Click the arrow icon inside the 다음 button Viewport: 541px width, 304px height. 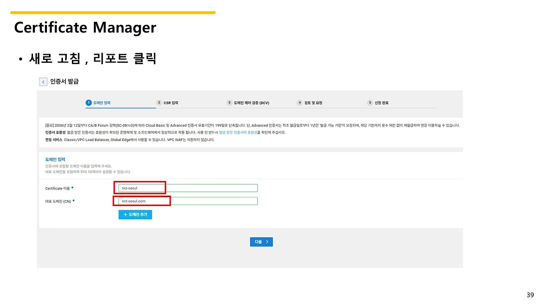267,242
